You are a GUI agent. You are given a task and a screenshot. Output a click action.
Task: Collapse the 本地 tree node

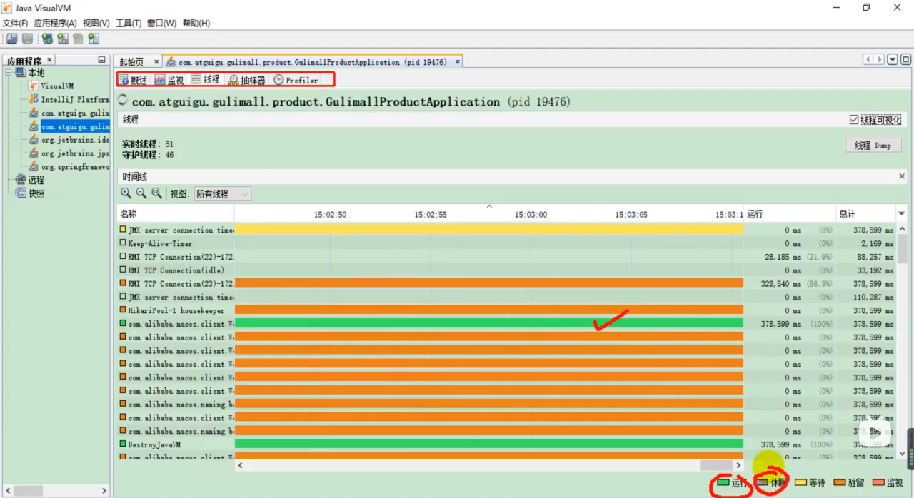tap(9, 73)
